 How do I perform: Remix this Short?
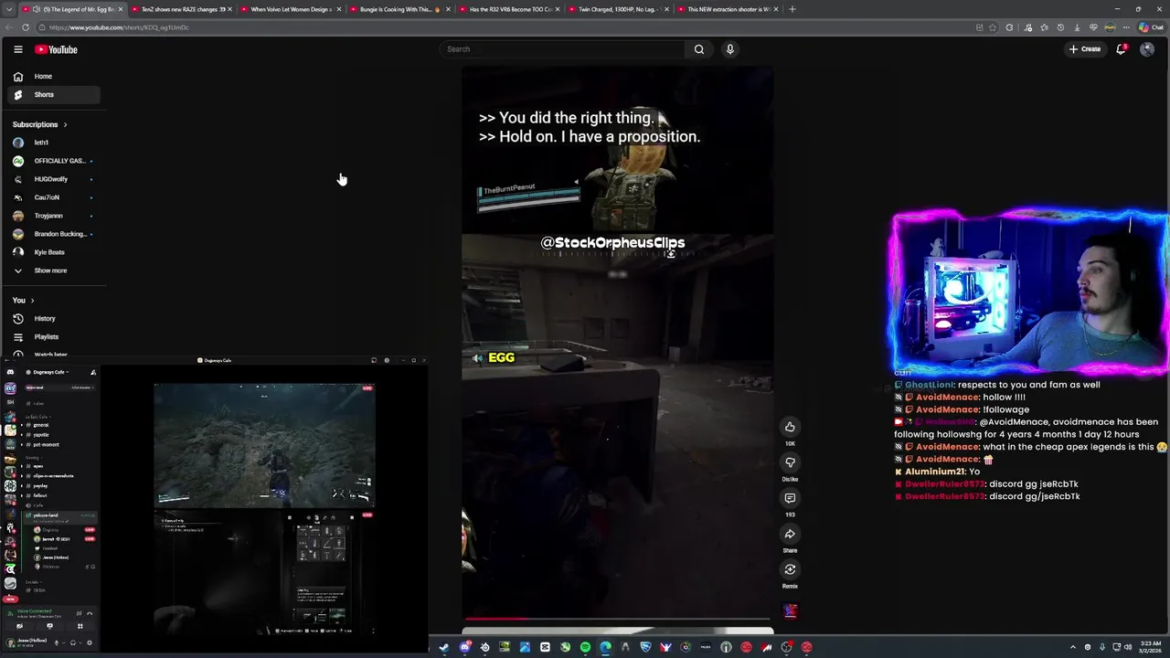[790, 569]
